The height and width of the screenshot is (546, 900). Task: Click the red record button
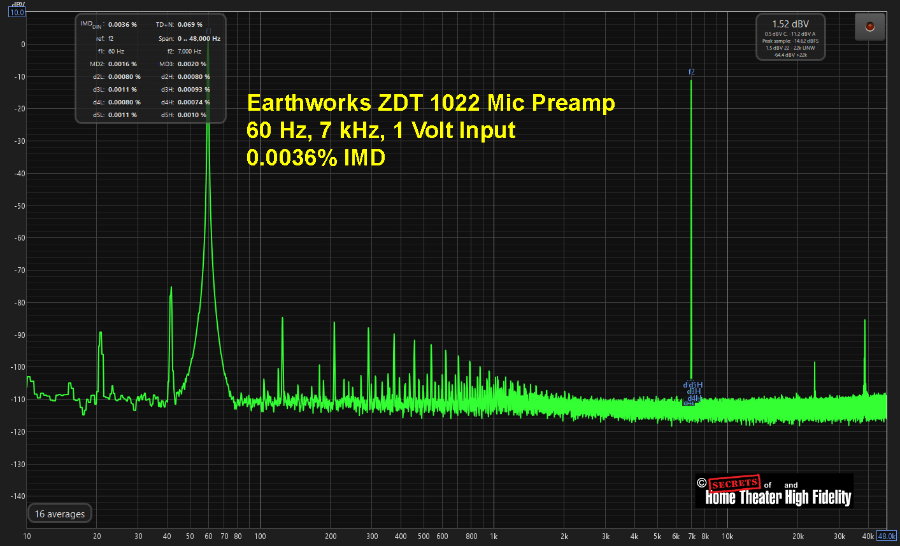tap(869, 27)
